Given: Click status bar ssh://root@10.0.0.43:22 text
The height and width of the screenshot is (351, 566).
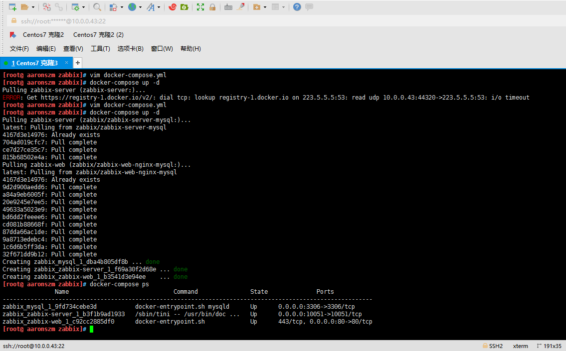Looking at the screenshot, I should click(x=33, y=346).
